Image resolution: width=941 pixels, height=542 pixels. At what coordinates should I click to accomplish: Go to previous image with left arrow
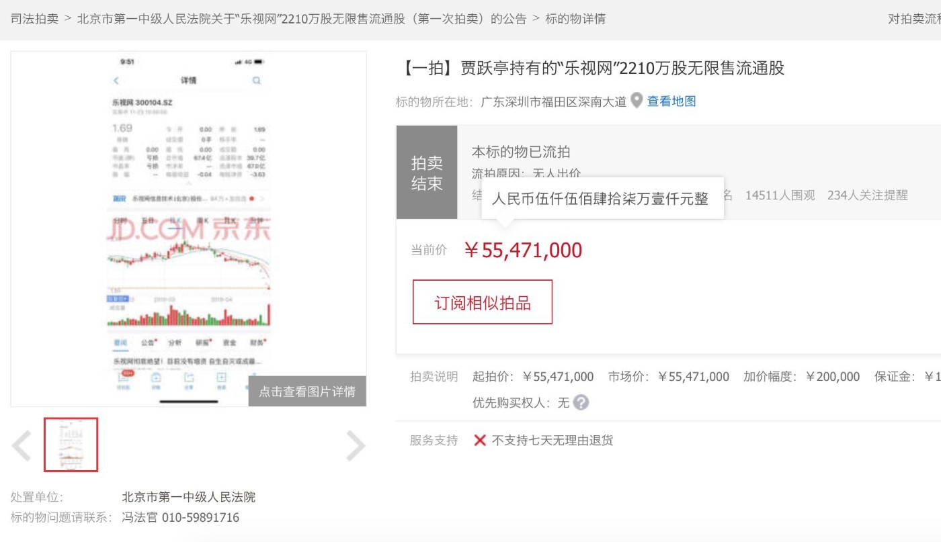pyautogui.click(x=22, y=445)
